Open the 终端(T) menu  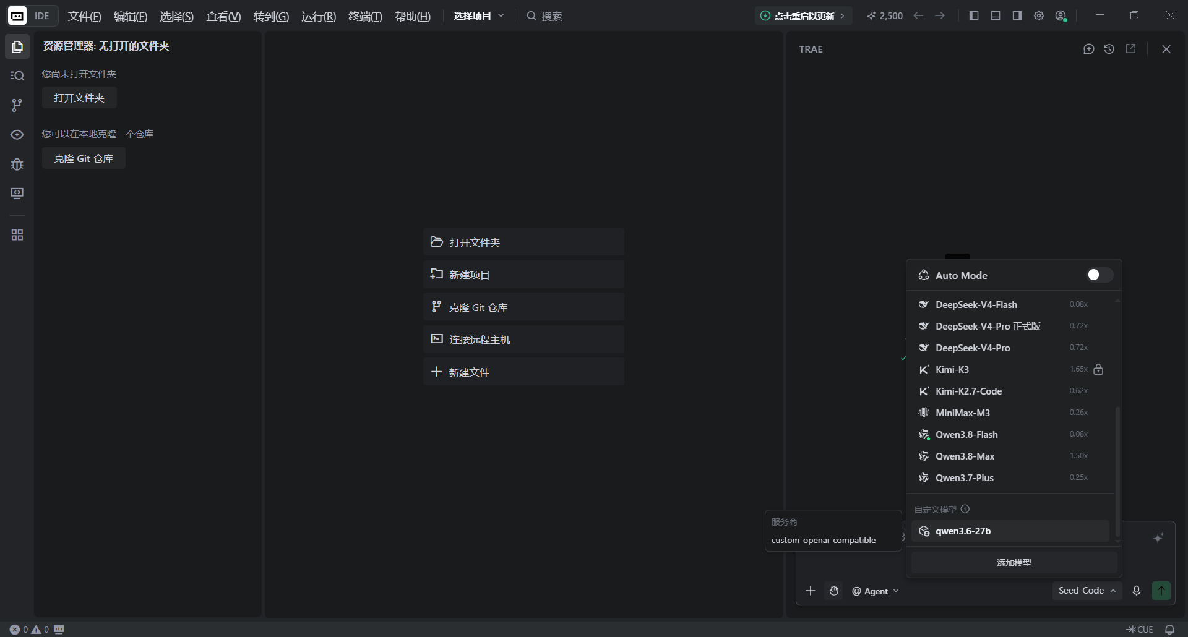365,16
